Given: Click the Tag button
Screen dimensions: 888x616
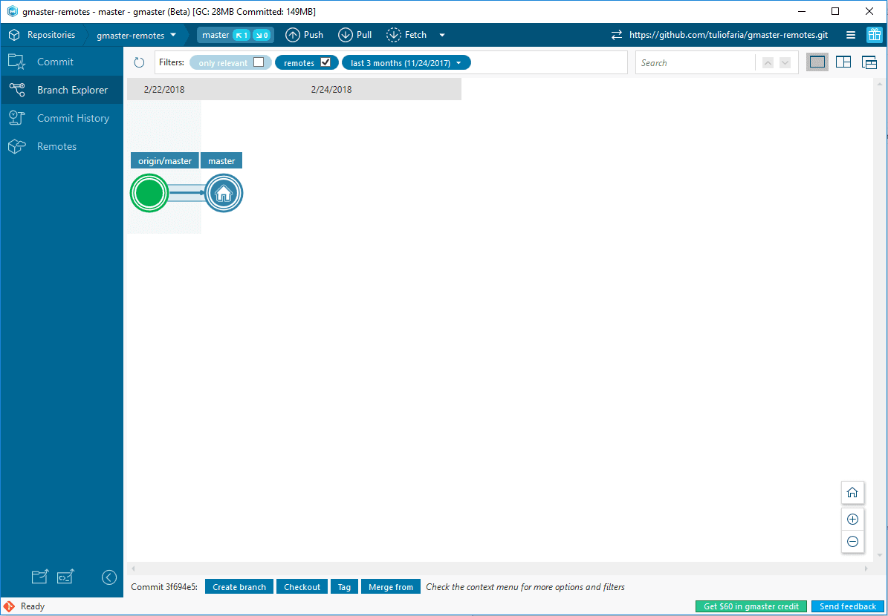Looking at the screenshot, I should tap(344, 587).
